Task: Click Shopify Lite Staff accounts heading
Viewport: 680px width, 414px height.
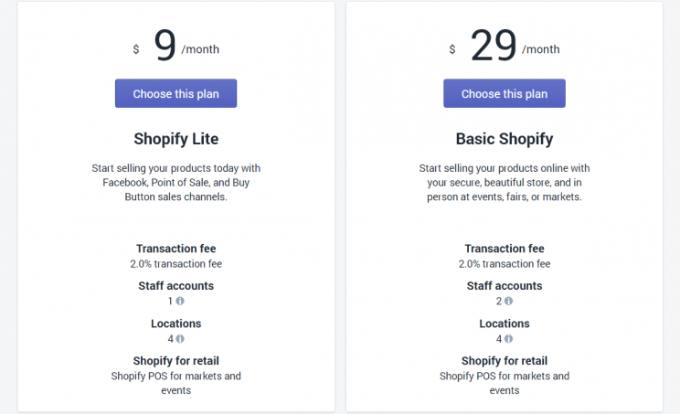Action: coord(176,286)
